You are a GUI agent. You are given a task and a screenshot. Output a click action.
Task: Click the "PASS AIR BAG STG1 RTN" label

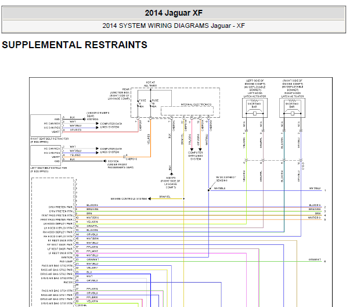click(x=57, y=291)
